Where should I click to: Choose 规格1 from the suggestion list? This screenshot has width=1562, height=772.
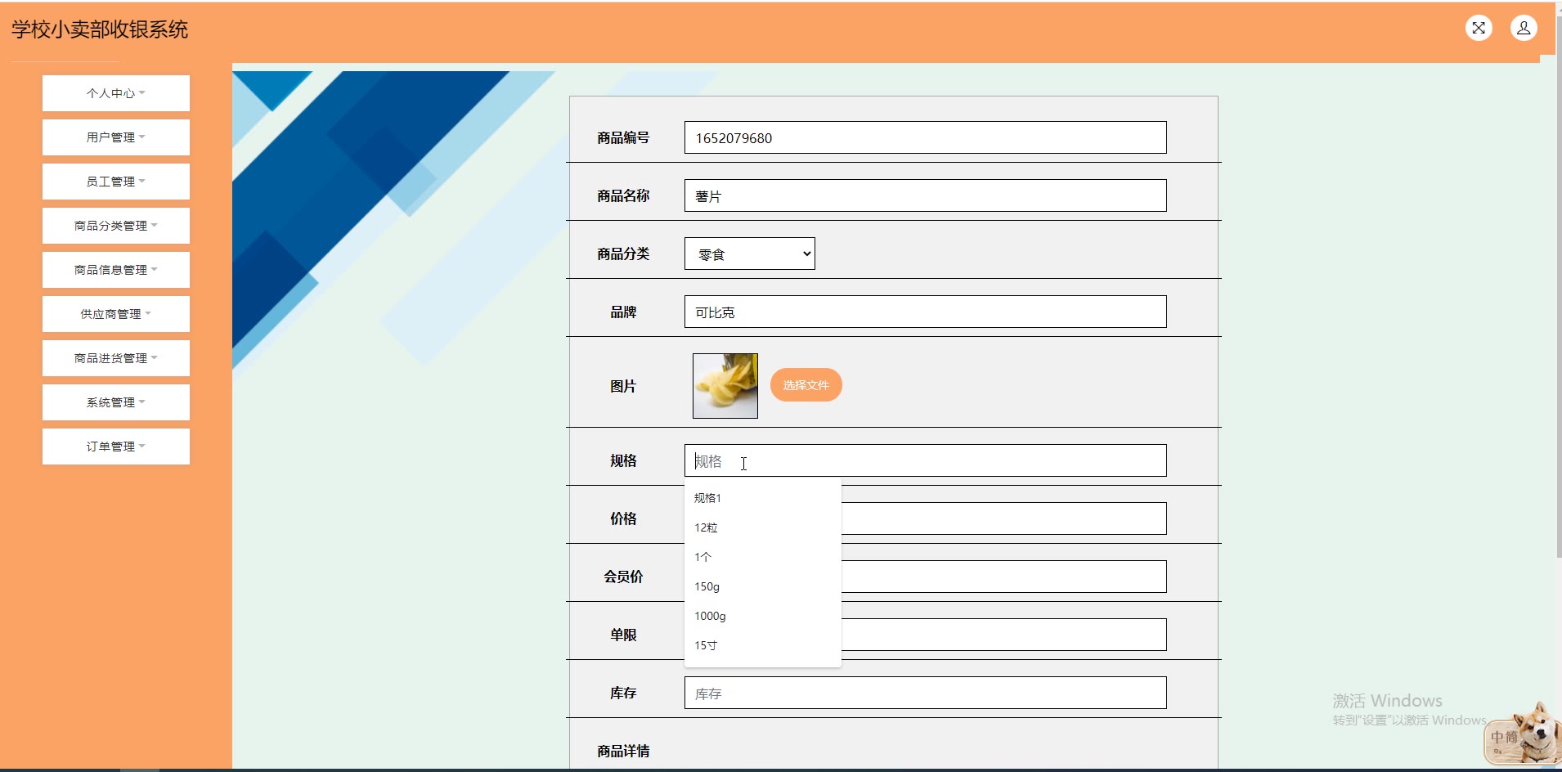click(x=762, y=498)
